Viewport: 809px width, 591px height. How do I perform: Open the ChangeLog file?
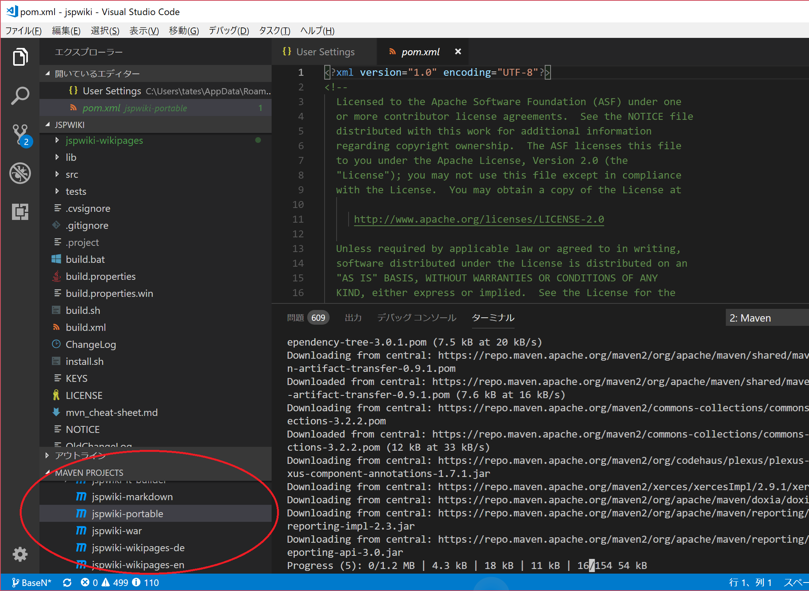156,344
